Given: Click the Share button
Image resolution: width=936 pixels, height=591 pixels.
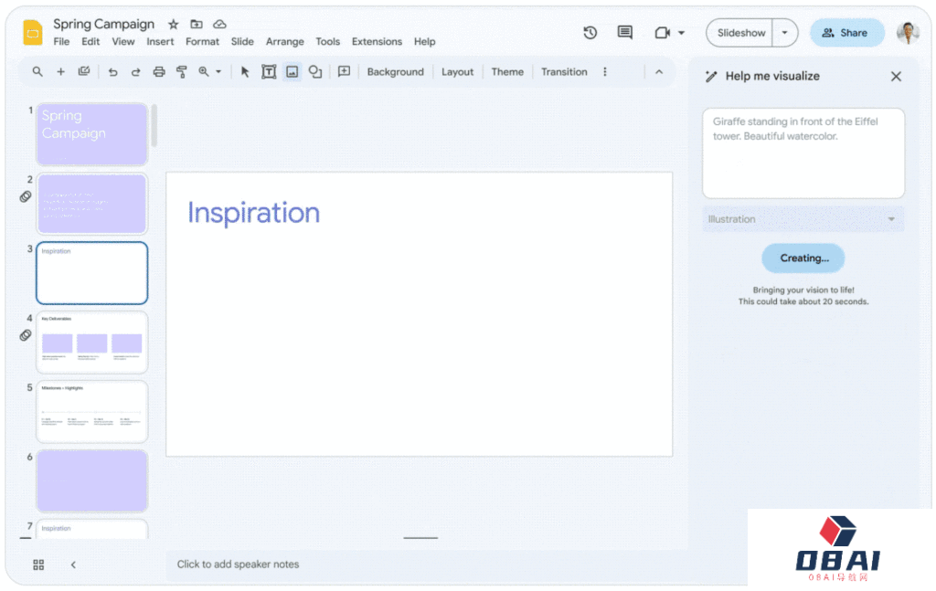Looking at the screenshot, I should coord(846,33).
